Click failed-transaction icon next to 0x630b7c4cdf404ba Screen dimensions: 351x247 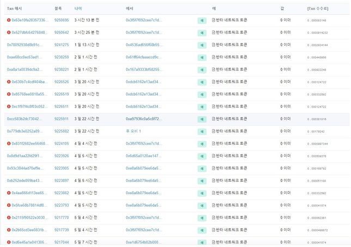[9, 82]
